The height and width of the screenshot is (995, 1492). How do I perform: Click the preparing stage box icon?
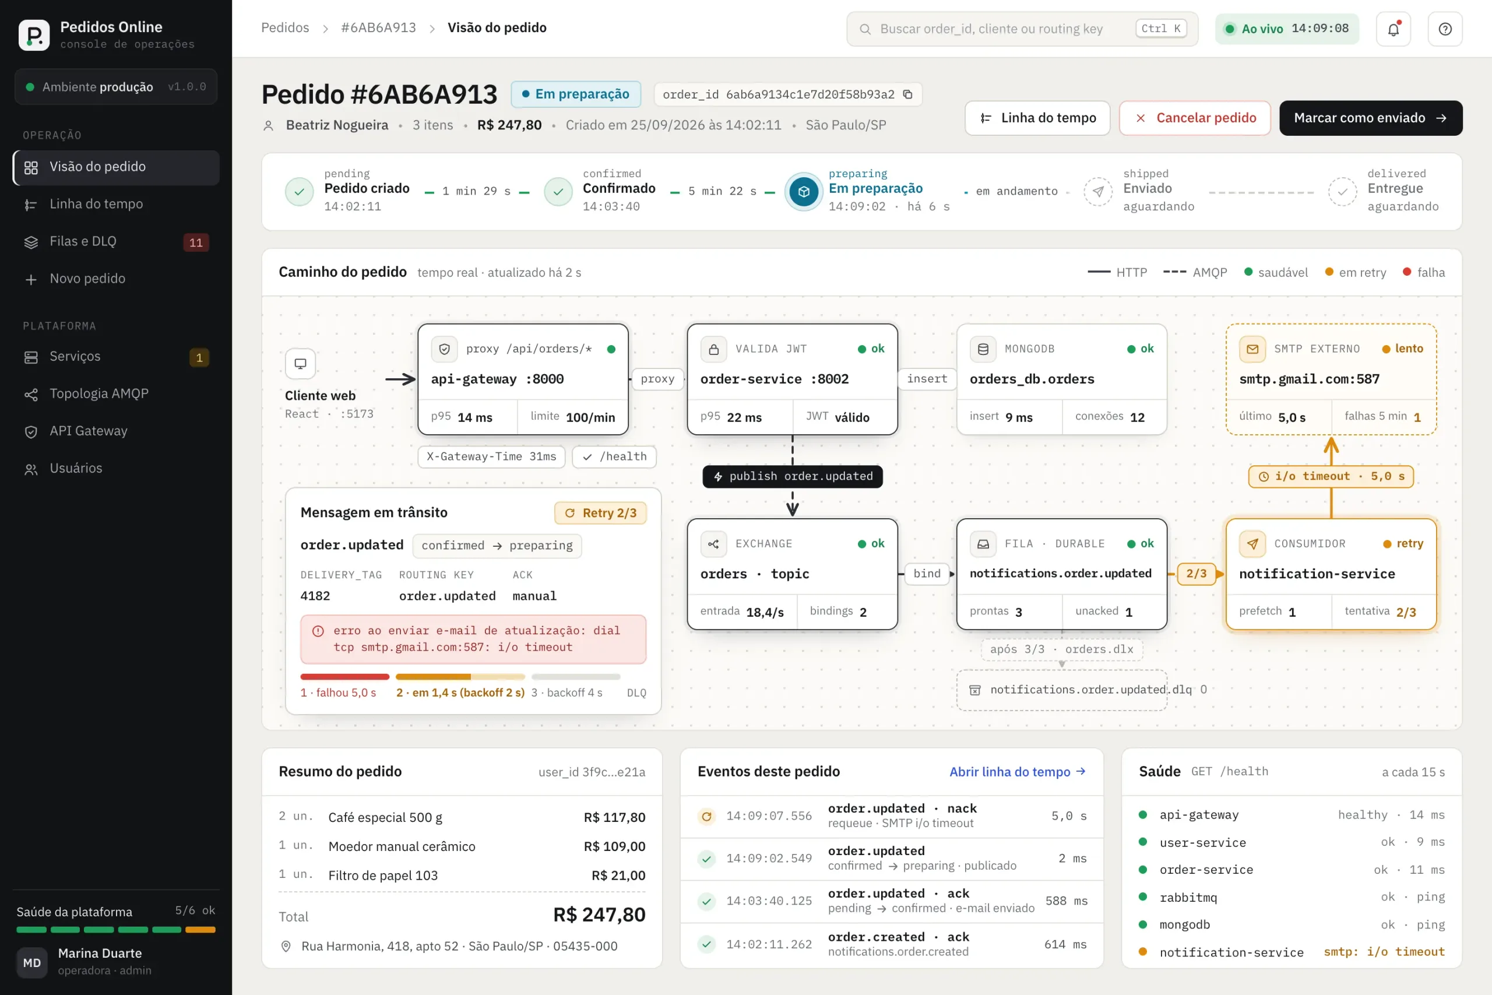(x=804, y=191)
